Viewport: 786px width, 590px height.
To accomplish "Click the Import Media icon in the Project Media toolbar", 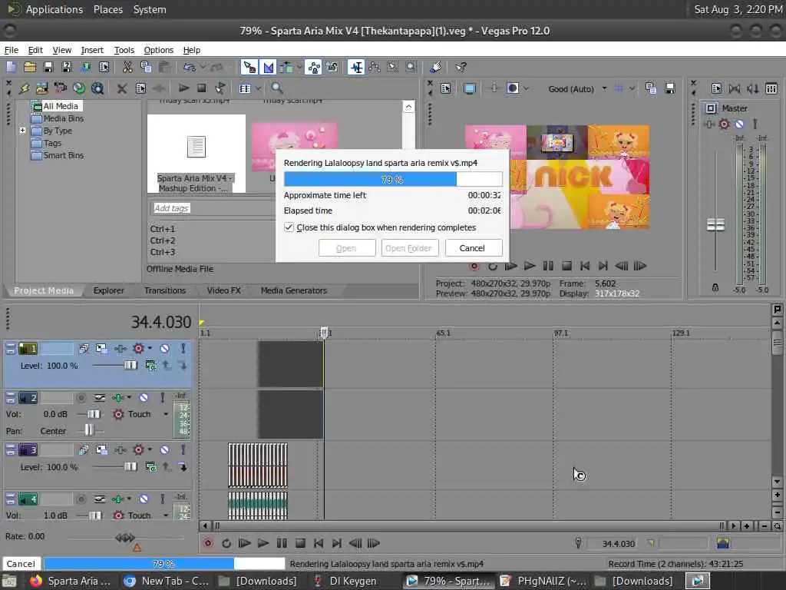I will 41,88.
